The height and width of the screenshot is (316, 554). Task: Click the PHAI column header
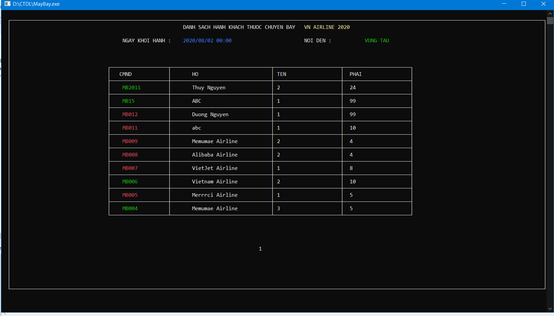(x=355, y=74)
